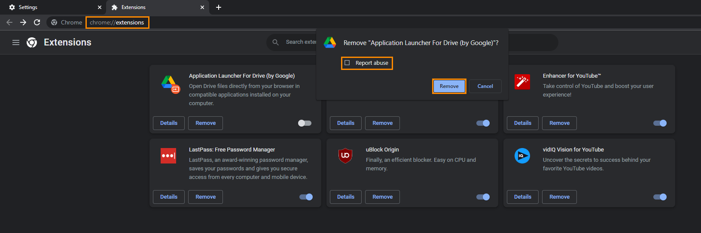This screenshot has width=701, height=233.
Task: Disable LastPass extension toggle
Action: 306,197
